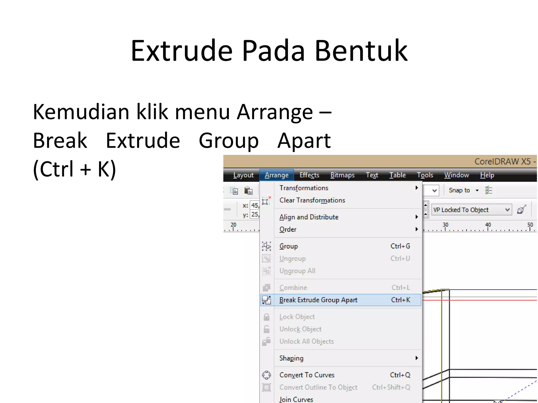Click the x position field
The height and width of the screenshot is (403, 538).
point(255,205)
